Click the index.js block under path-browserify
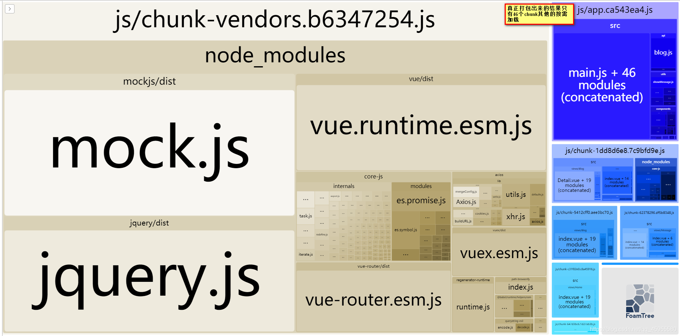This screenshot has height=336, width=680. click(x=520, y=287)
